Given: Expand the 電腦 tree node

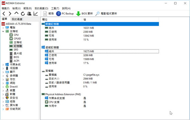Looking at the screenshot, I should point(3,28).
